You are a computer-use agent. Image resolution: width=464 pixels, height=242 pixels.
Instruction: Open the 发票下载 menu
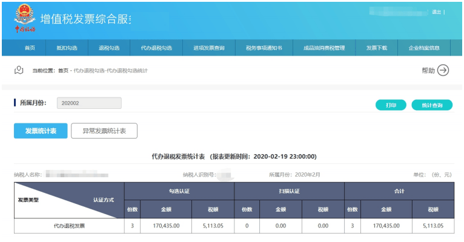(376, 48)
